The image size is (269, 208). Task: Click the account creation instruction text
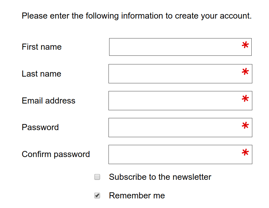137,16
